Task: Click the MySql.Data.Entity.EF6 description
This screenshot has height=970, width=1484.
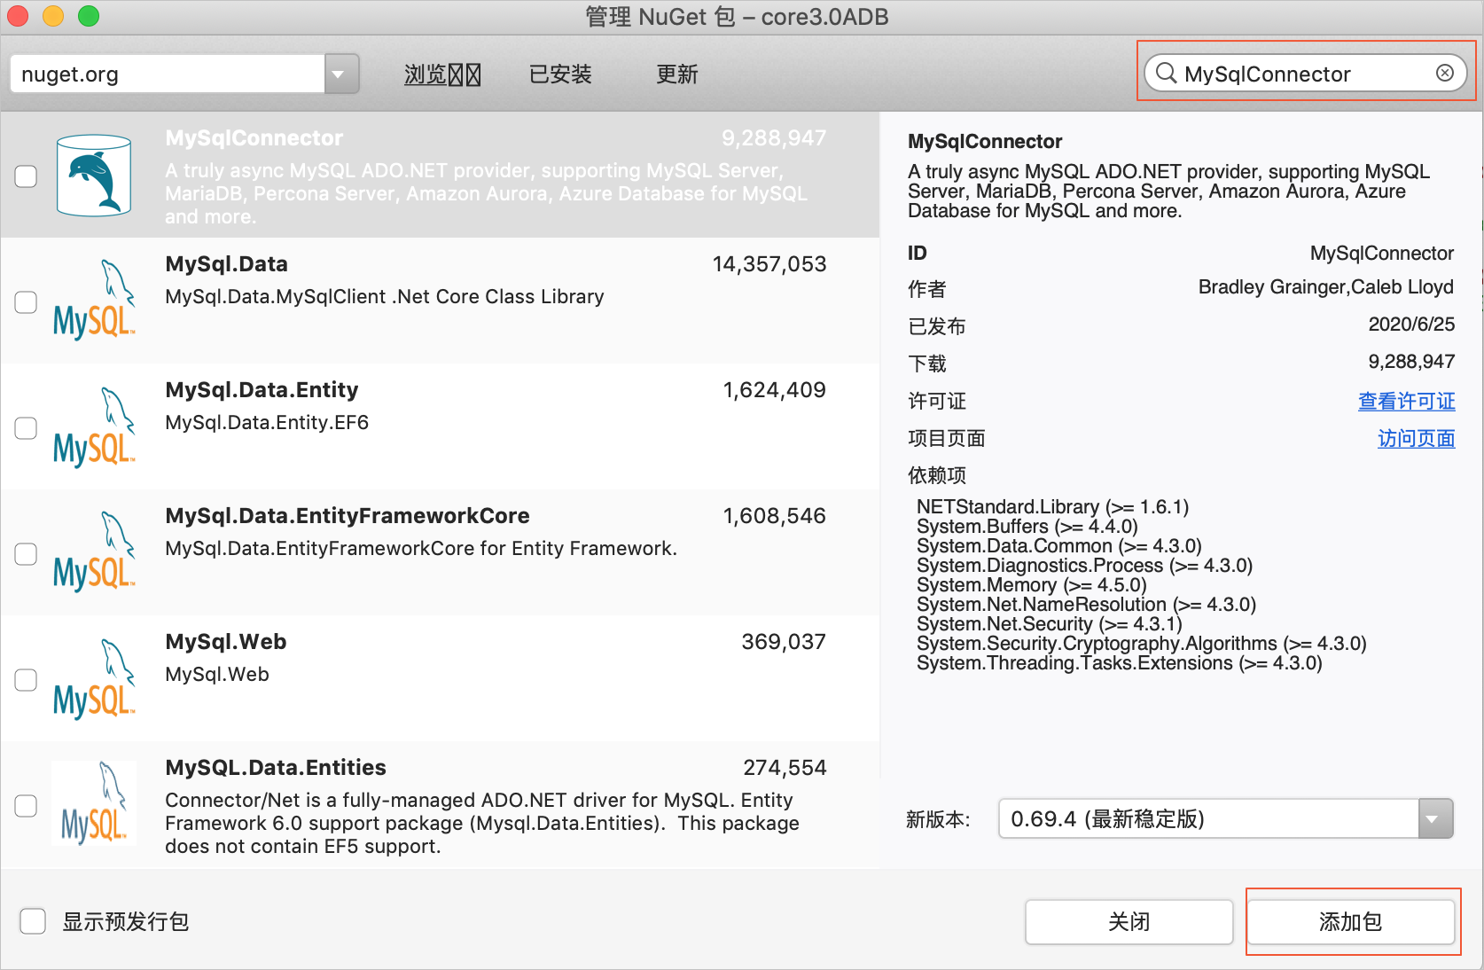Action: tap(267, 423)
